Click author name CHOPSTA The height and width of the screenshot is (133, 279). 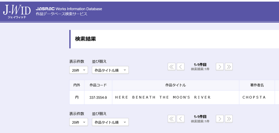254,97
